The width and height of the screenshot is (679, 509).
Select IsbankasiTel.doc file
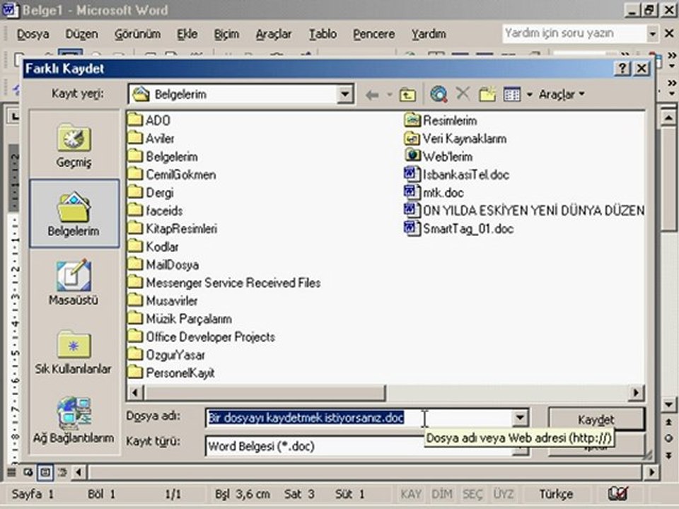click(456, 175)
